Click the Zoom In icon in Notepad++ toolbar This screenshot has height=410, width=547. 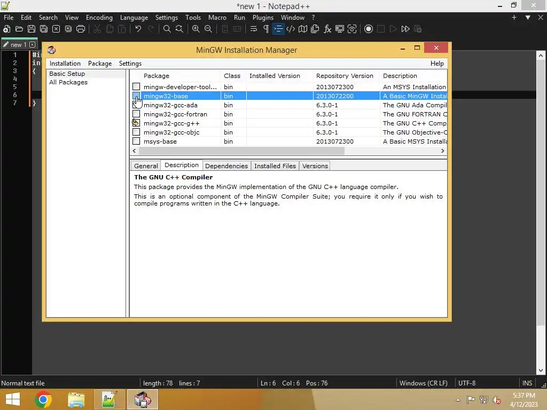(x=196, y=29)
